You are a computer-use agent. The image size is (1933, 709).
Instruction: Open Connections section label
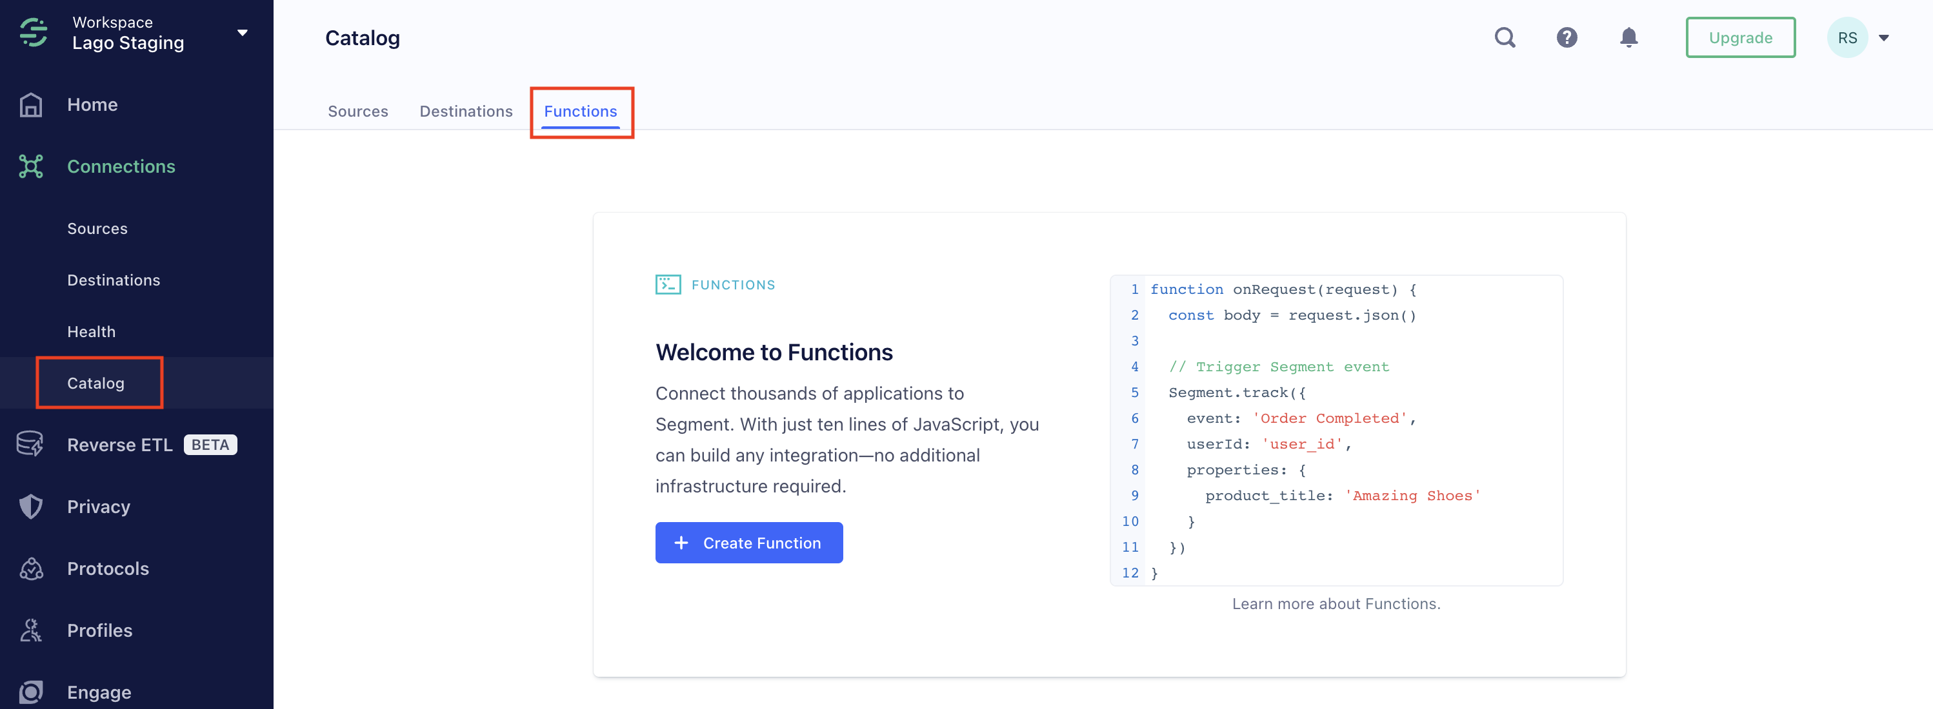click(x=121, y=166)
